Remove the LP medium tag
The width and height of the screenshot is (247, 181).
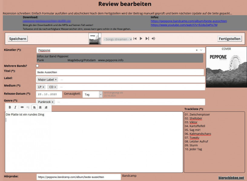pyautogui.click(x=43, y=87)
